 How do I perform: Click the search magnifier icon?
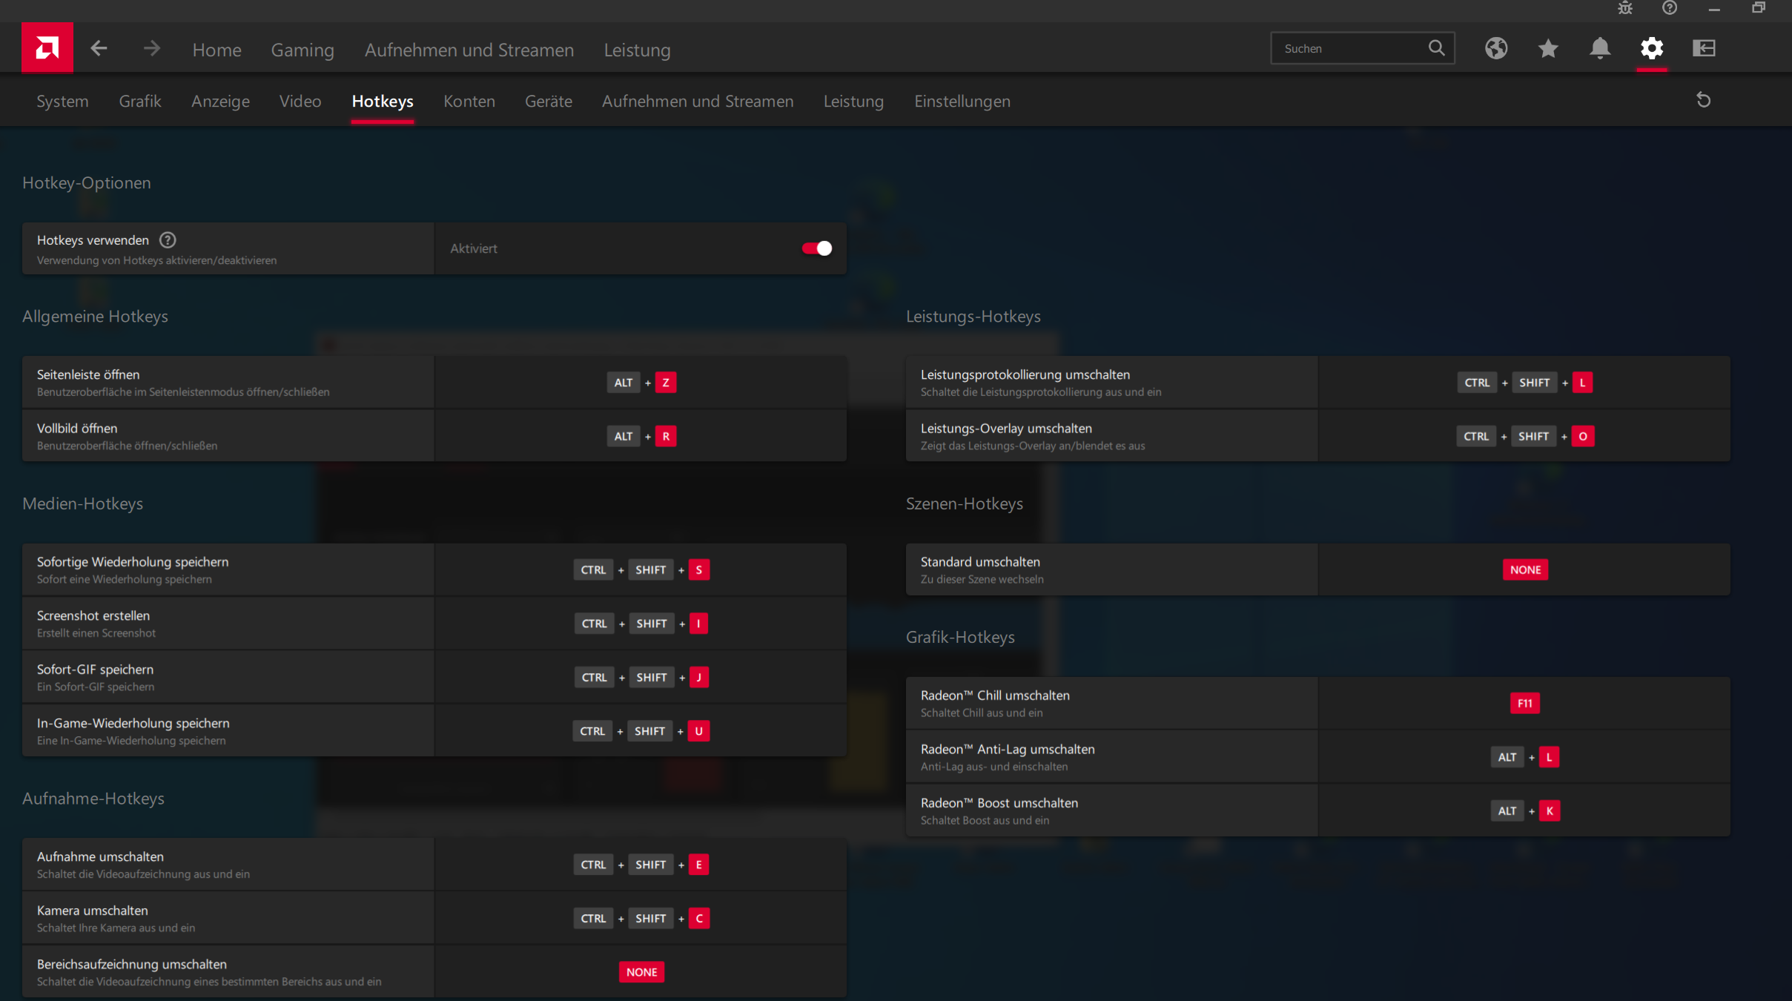(x=1436, y=48)
